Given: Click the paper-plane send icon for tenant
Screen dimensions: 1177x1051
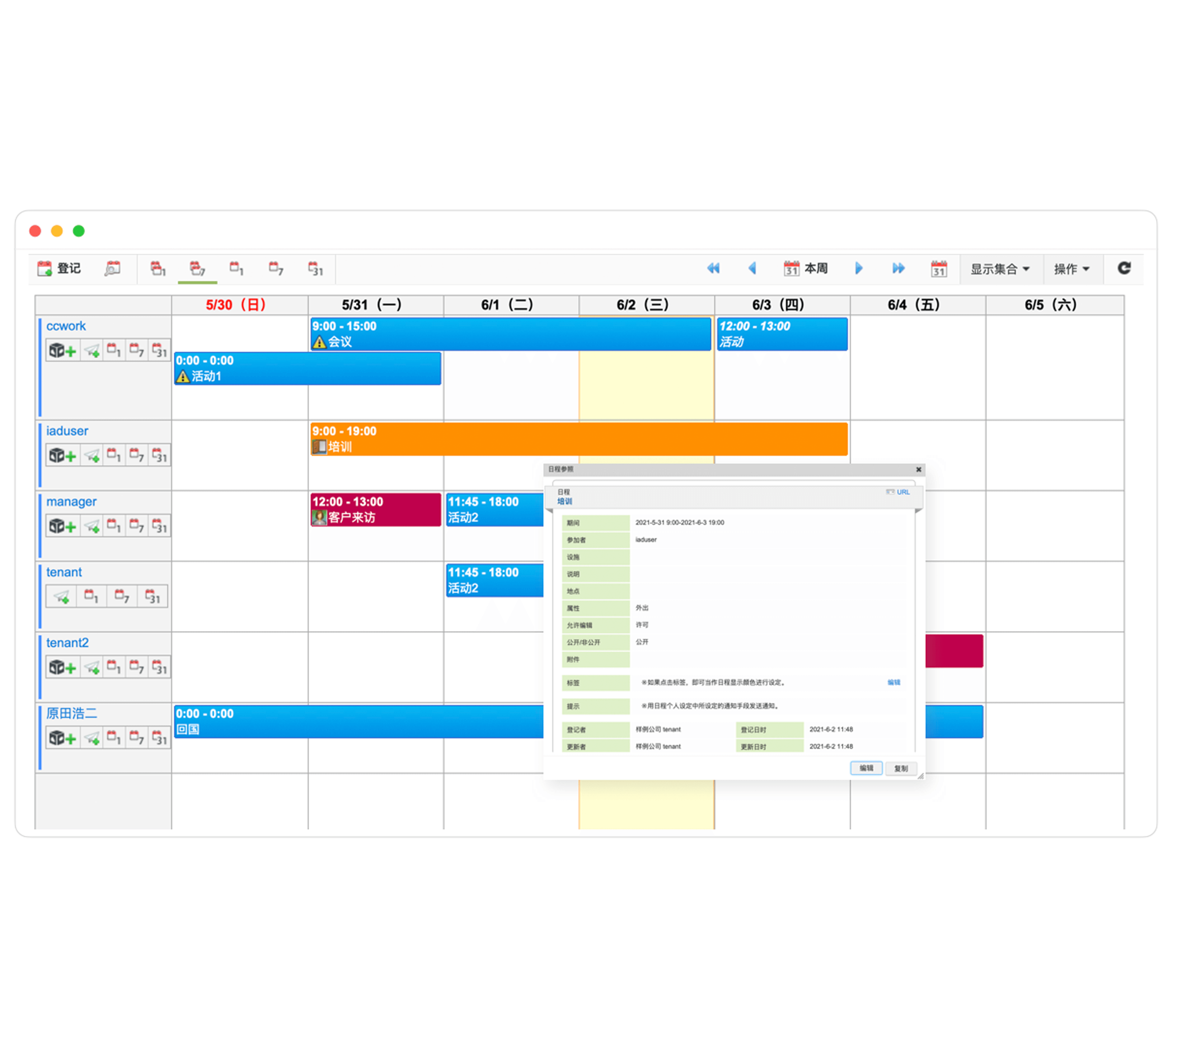Looking at the screenshot, I should click(x=62, y=597).
